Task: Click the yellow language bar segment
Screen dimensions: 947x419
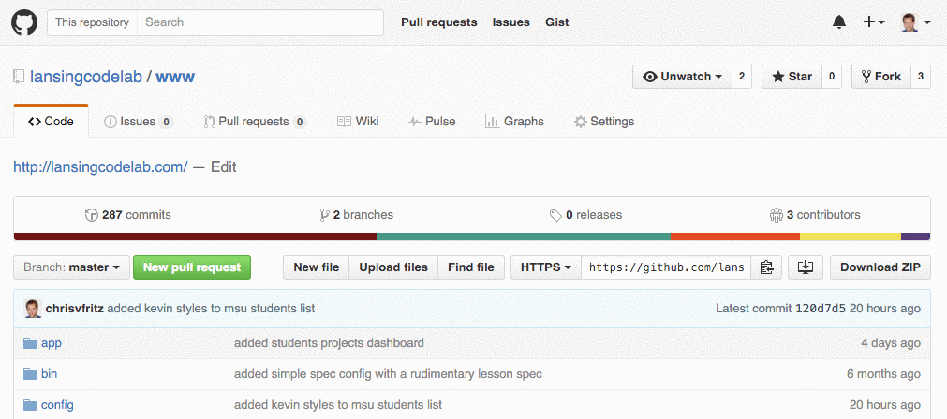Action: coord(851,237)
